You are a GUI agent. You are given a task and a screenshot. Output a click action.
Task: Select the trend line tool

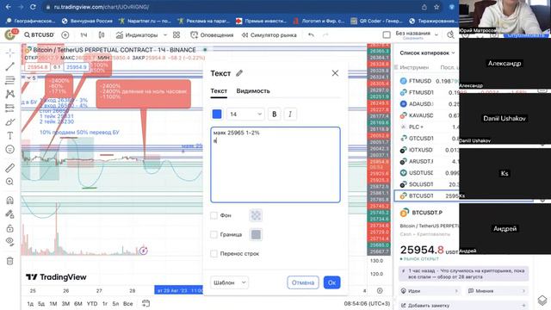(9, 66)
